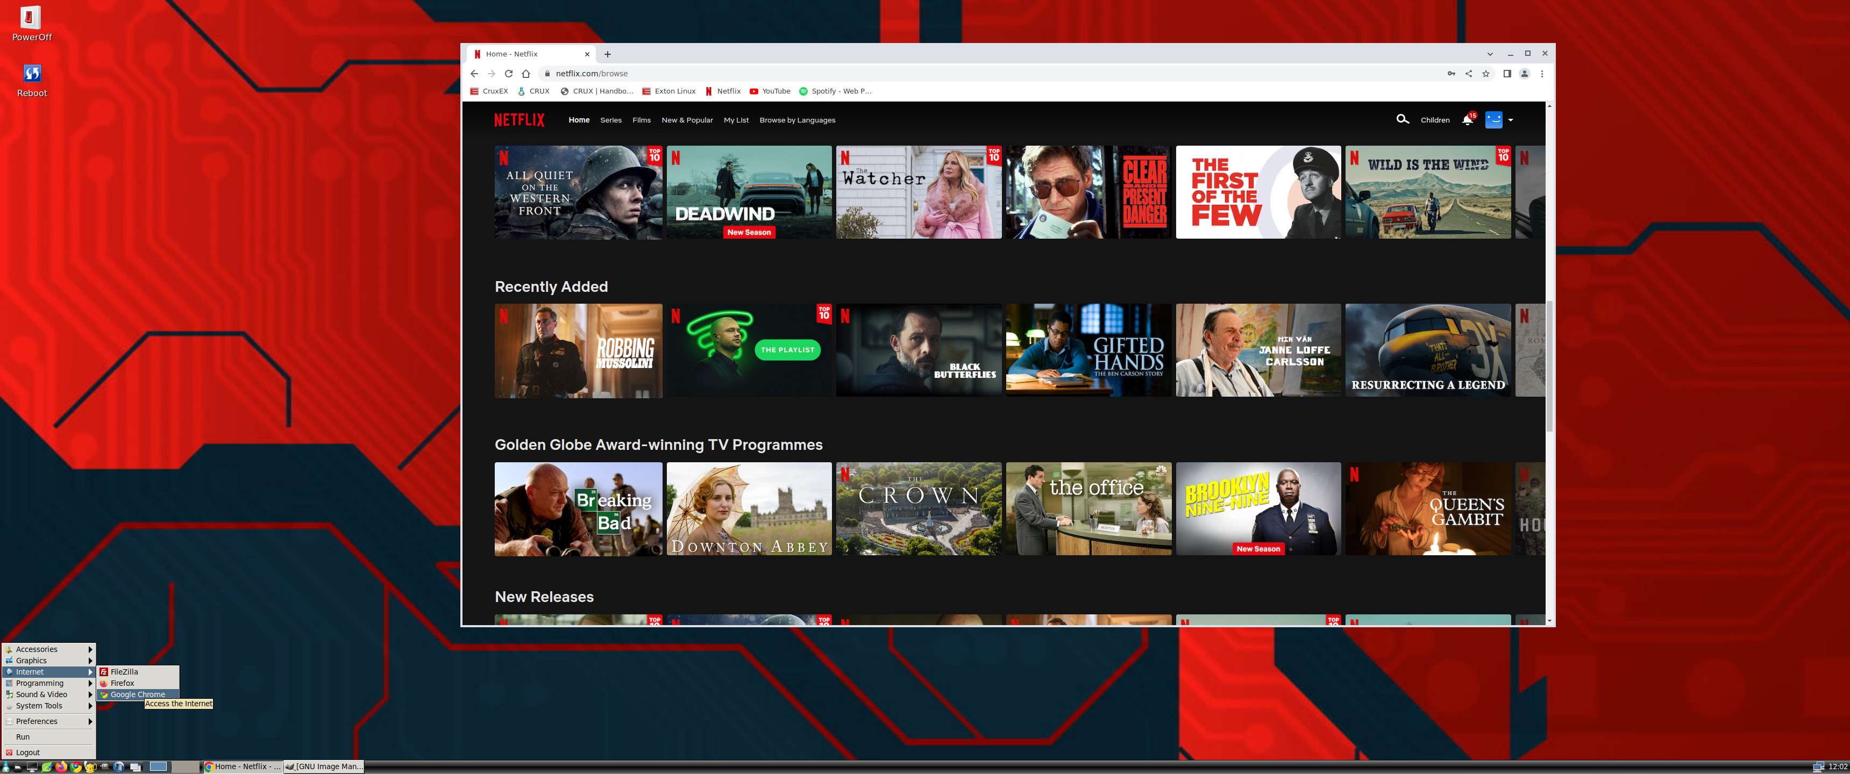This screenshot has width=1850, height=774.
Task: Click the blue smiley profile avatar
Action: [x=1494, y=120]
